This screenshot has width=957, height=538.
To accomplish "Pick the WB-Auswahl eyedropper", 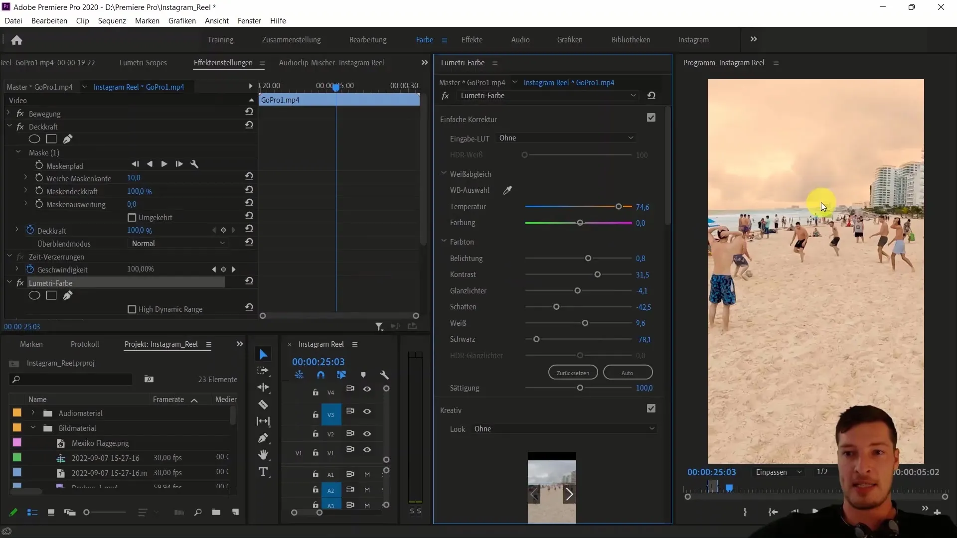I will 507,190.
